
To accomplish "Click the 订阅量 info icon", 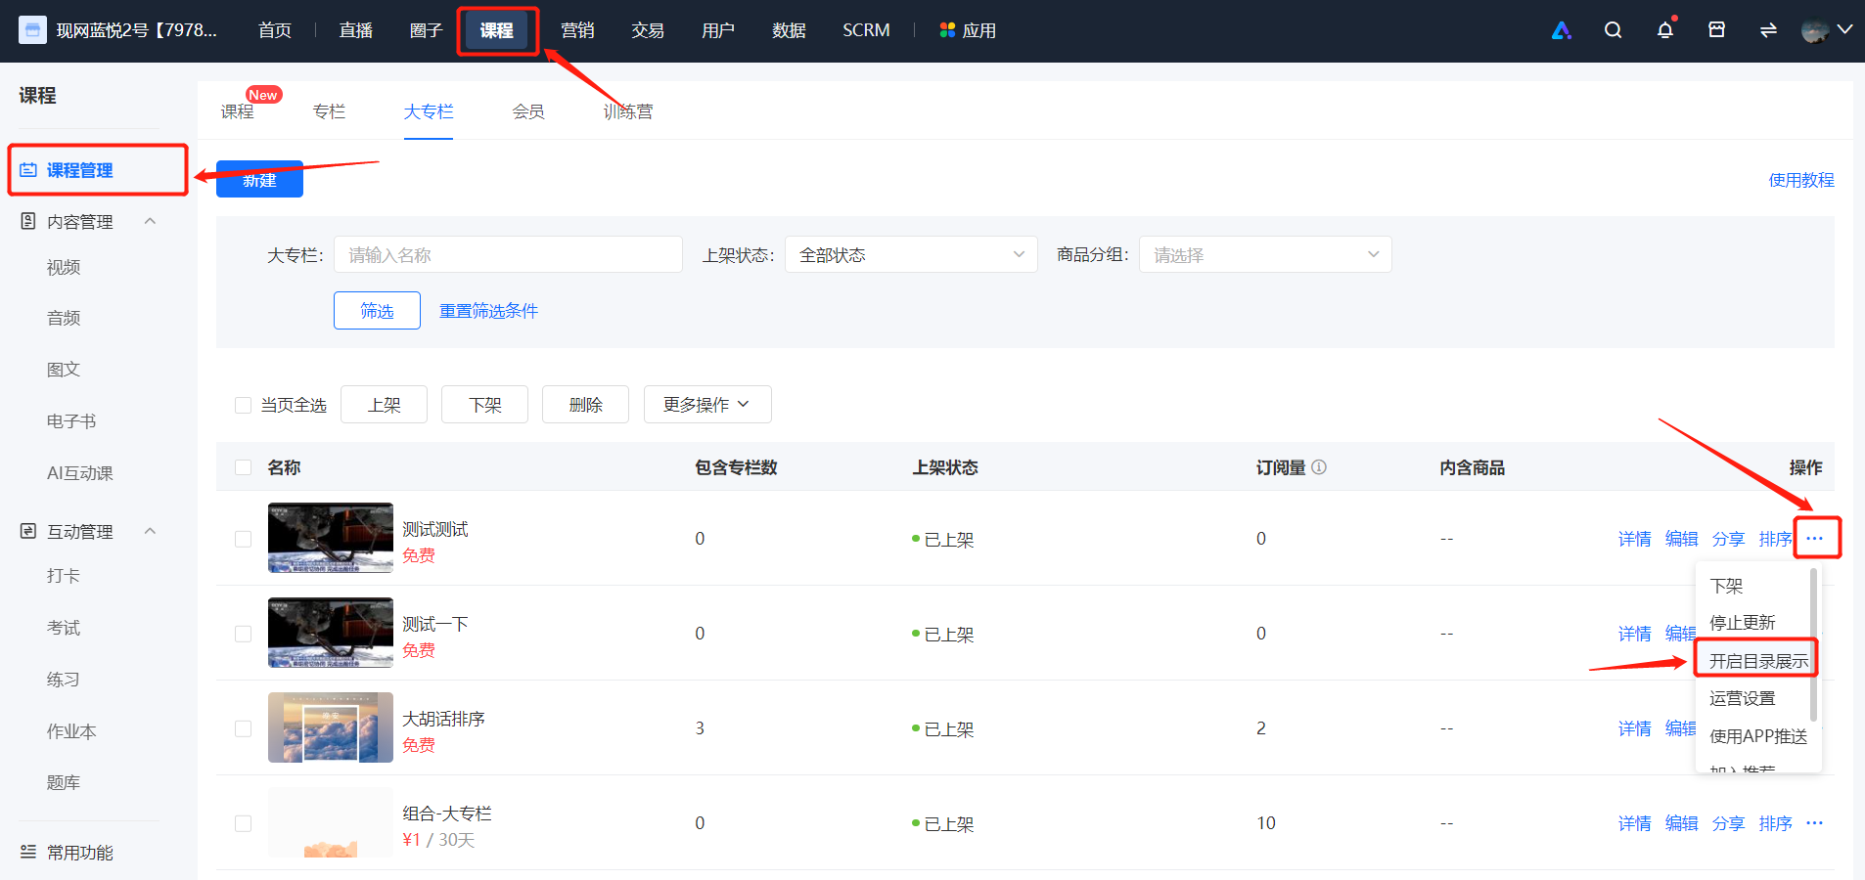I will click(x=1319, y=467).
